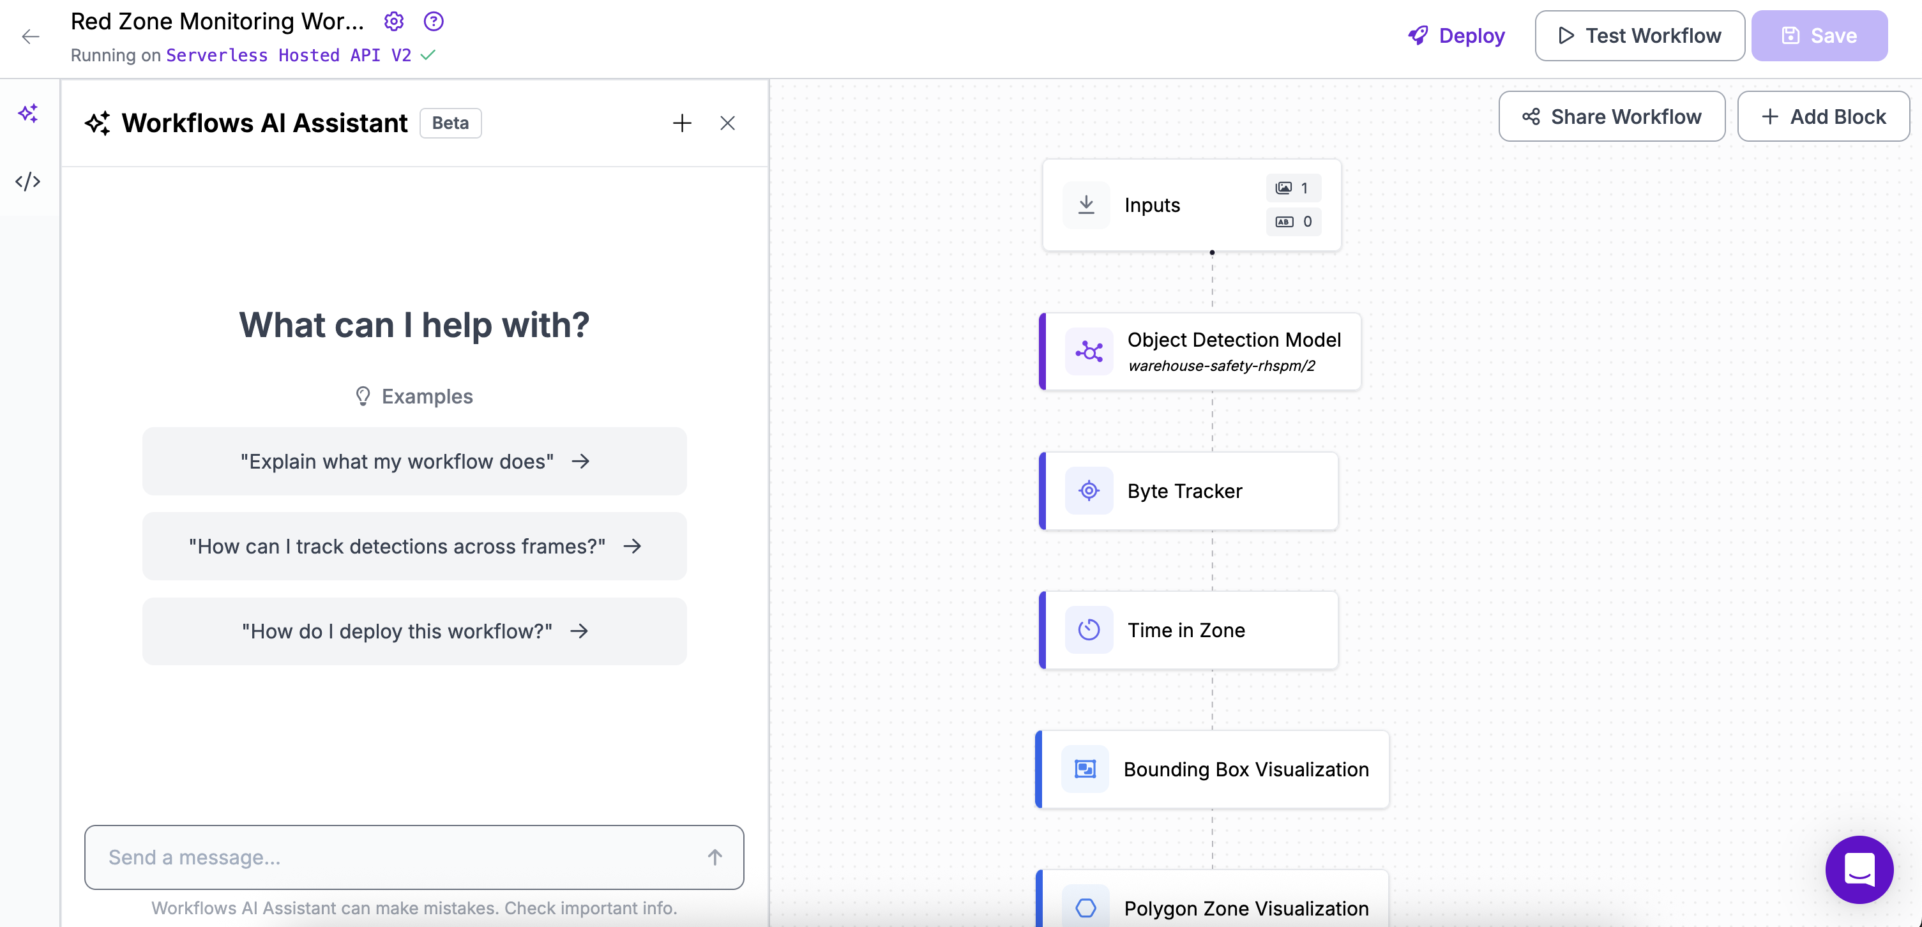Choose "Explain what my workflow does" example
Image resolution: width=1922 pixels, height=927 pixels.
click(x=414, y=461)
